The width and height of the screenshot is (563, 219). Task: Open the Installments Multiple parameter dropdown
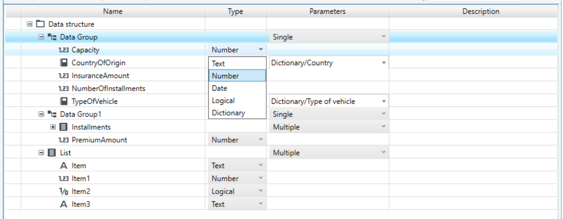tap(328, 127)
